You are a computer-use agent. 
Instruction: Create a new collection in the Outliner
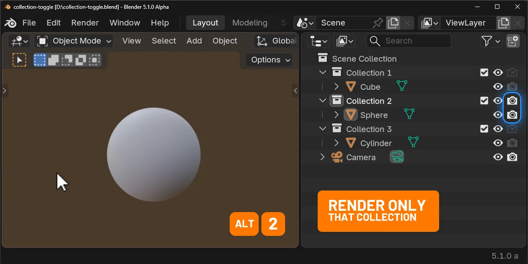[x=513, y=41]
